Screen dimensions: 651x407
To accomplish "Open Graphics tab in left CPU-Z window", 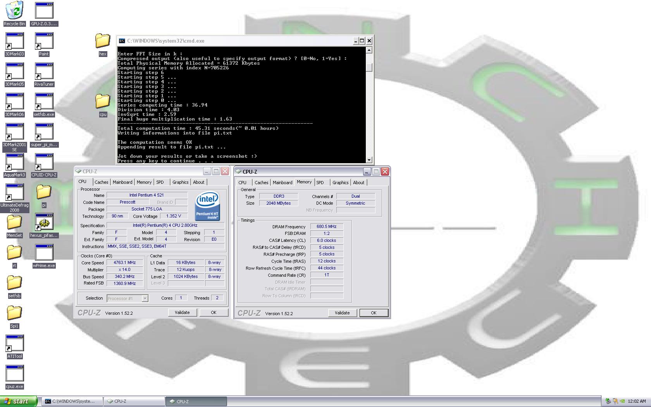I will click(181, 182).
